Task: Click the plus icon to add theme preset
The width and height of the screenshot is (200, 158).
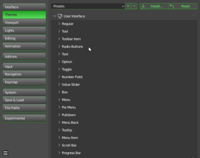Action: point(128,6)
